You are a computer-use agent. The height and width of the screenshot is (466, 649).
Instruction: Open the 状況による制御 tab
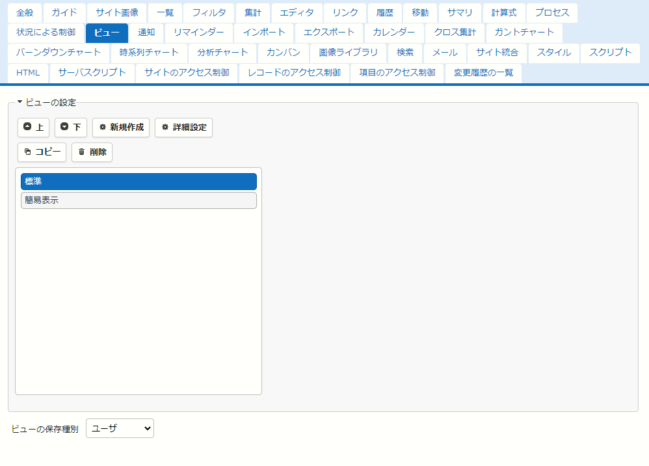coord(46,33)
